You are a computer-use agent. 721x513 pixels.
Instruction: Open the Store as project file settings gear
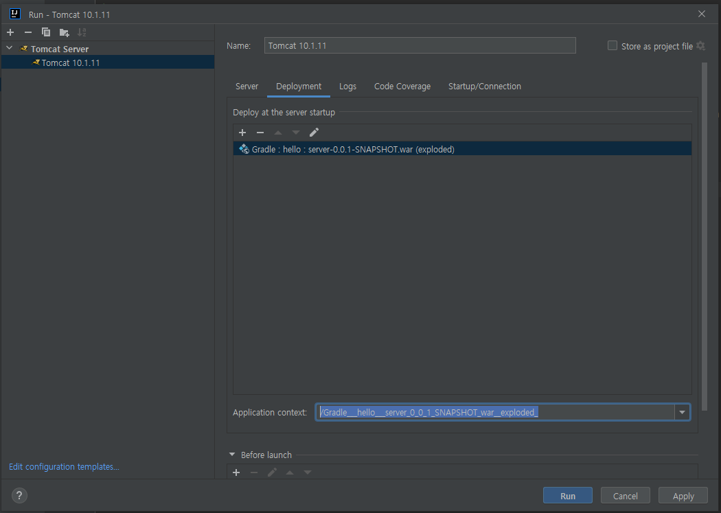click(701, 45)
